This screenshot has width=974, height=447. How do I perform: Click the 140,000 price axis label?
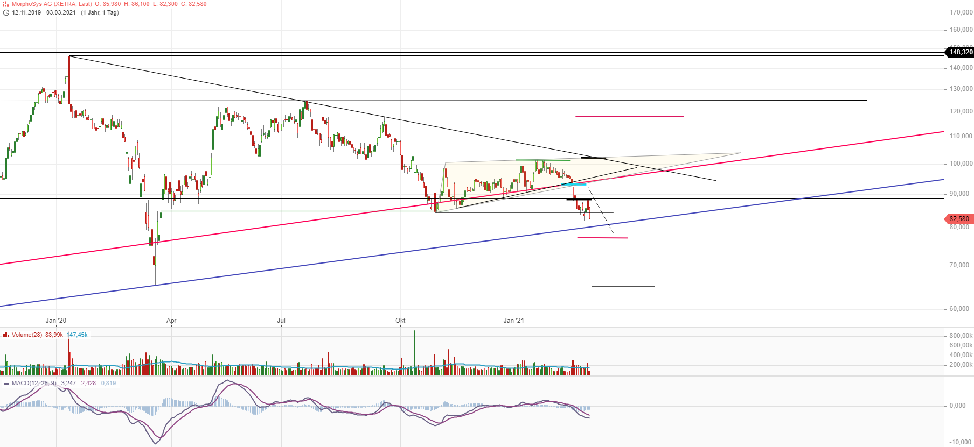961,68
